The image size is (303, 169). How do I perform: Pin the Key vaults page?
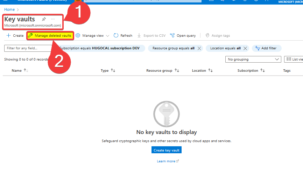44,19
